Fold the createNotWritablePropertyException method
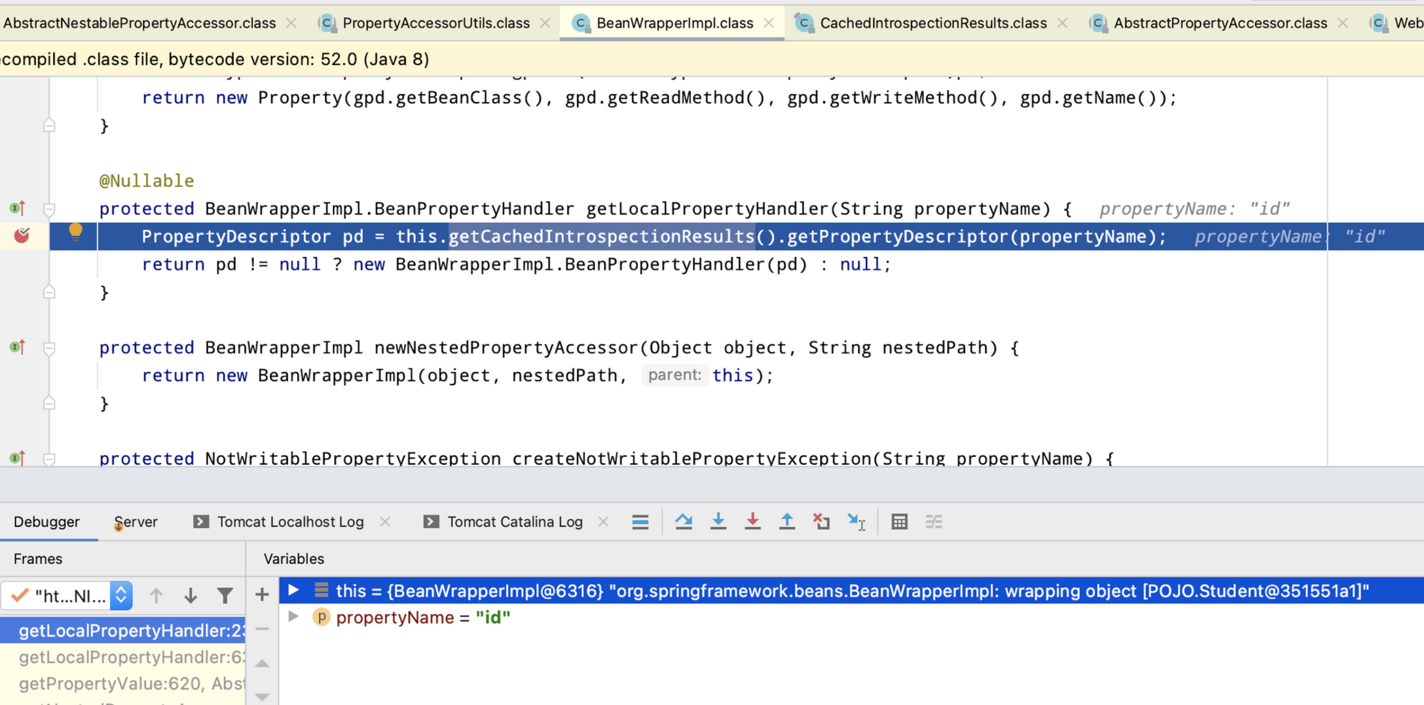1424x705 pixels. 49,459
